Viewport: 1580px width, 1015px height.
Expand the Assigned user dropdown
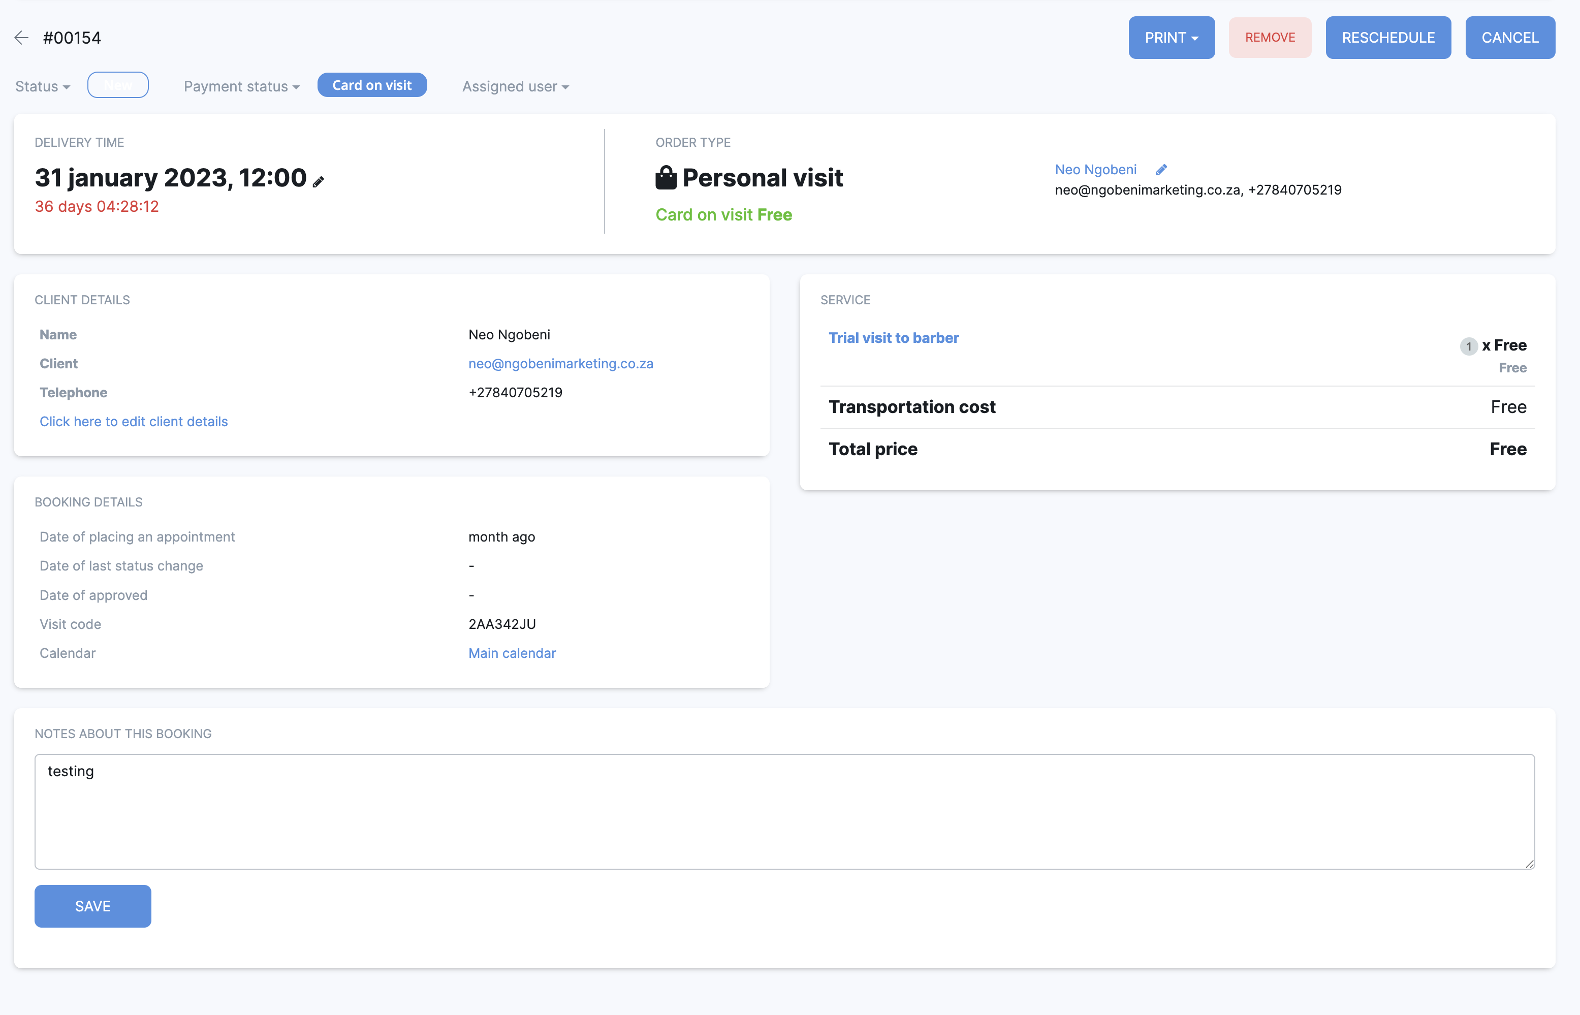click(515, 86)
